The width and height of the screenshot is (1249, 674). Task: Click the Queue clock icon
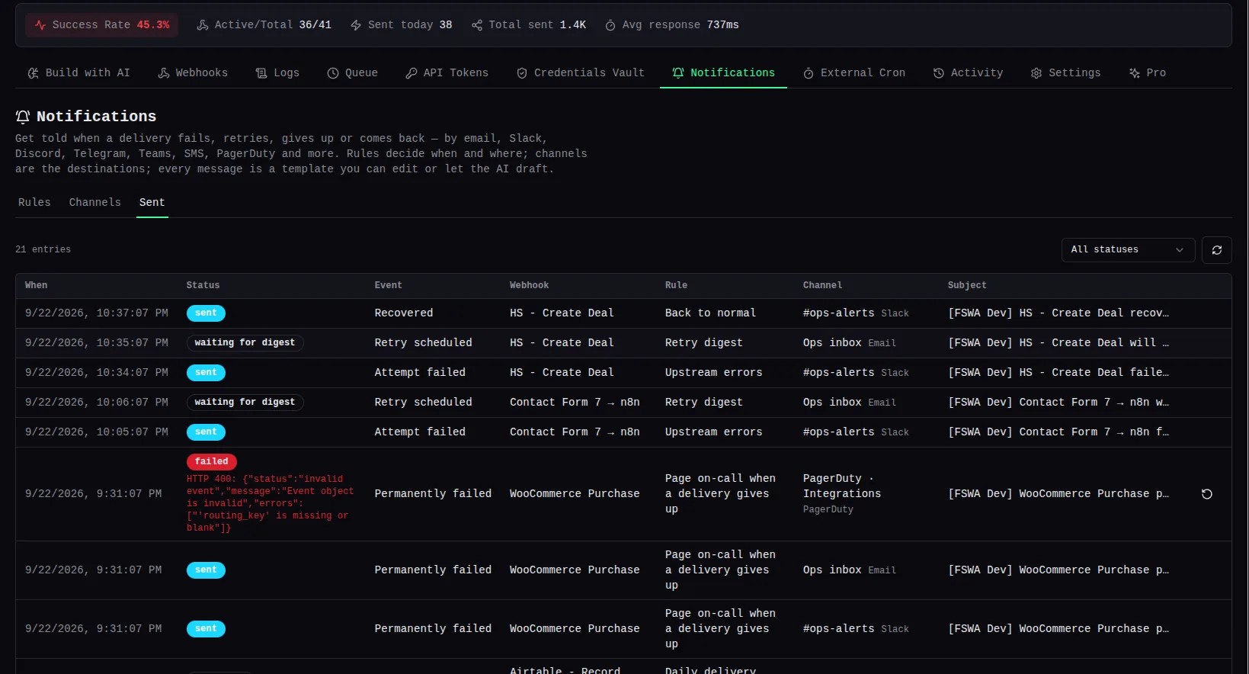tap(333, 73)
